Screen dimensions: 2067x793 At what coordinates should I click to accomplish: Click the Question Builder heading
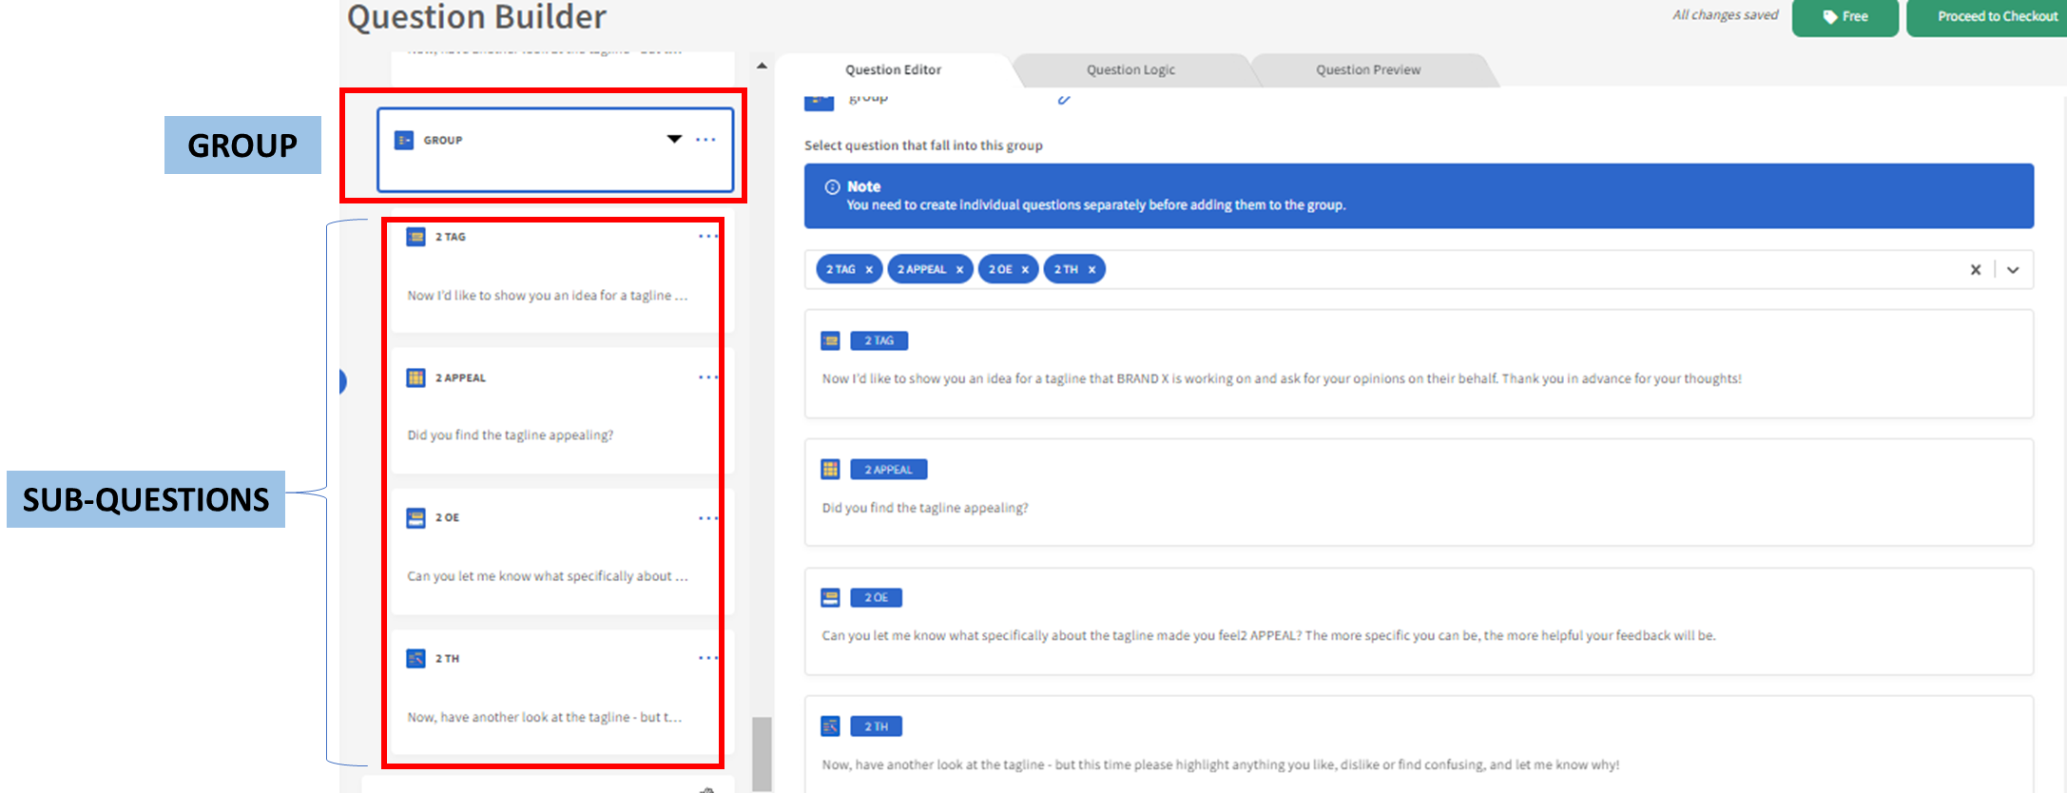476,17
